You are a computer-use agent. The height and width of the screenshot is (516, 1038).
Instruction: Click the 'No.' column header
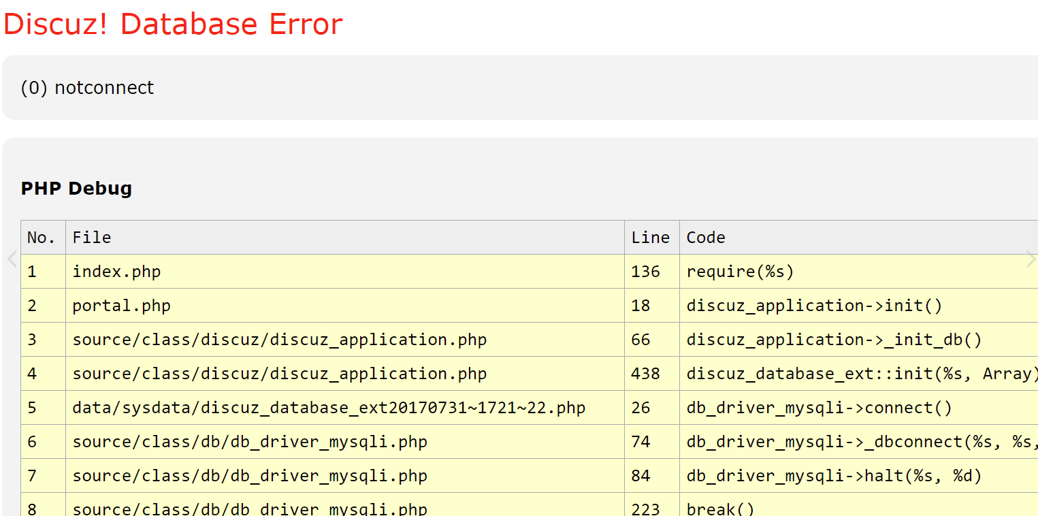44,238
